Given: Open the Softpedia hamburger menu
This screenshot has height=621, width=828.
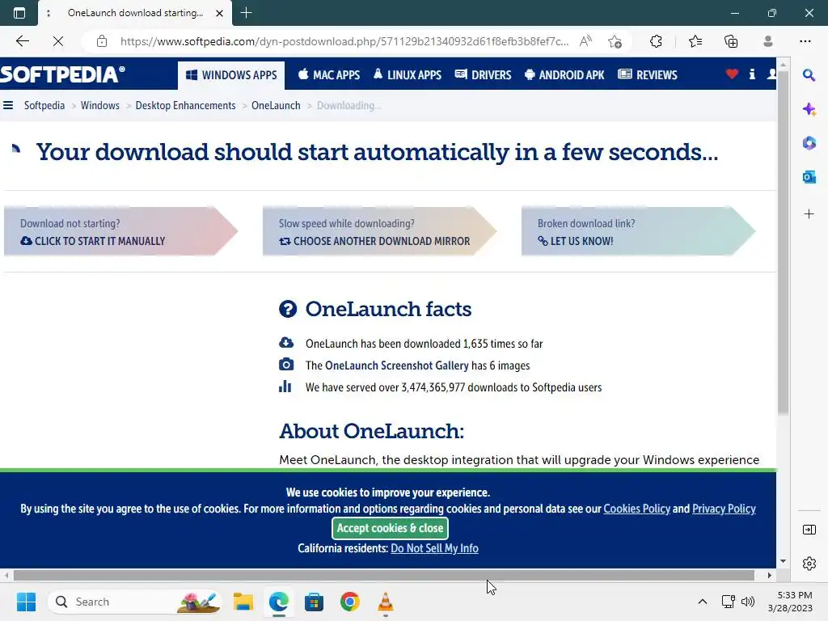Looking at the screenshot, I should point(8,106).
